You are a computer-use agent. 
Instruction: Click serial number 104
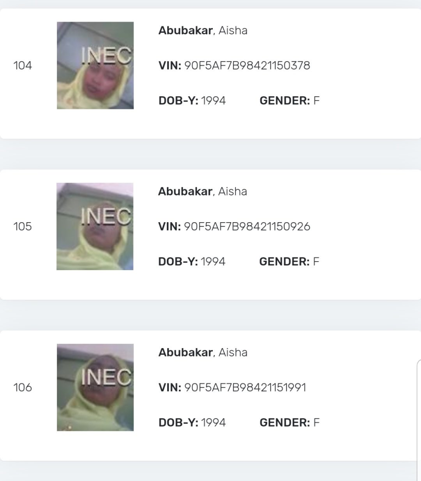(23, 65)
